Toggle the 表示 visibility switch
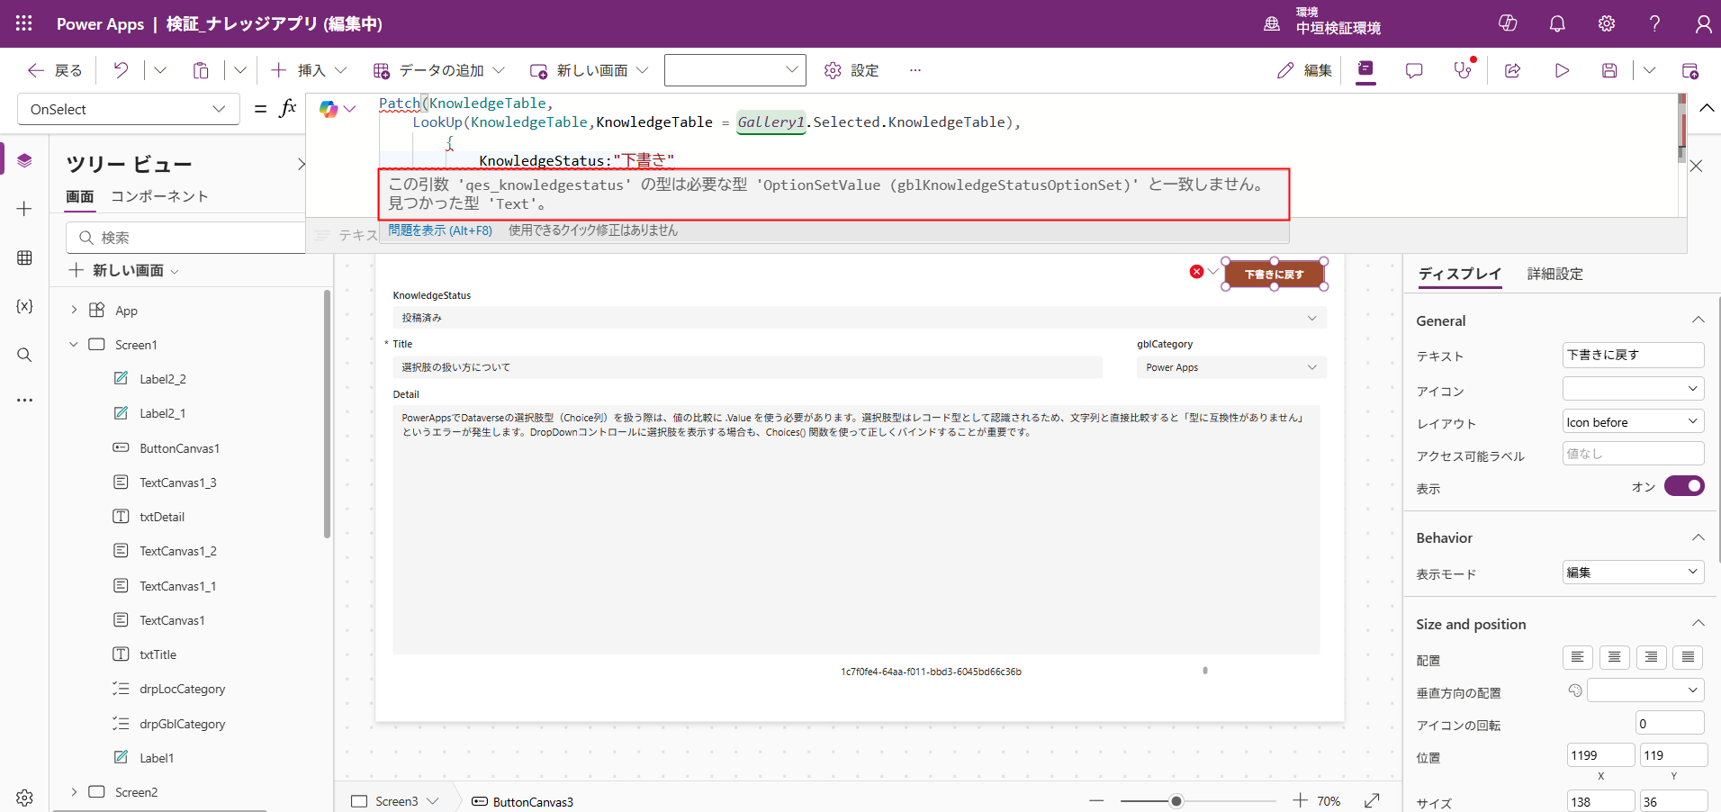The height and width of the screenshot is (812, 1721). pyautogui.click(x=1683, y=486)
